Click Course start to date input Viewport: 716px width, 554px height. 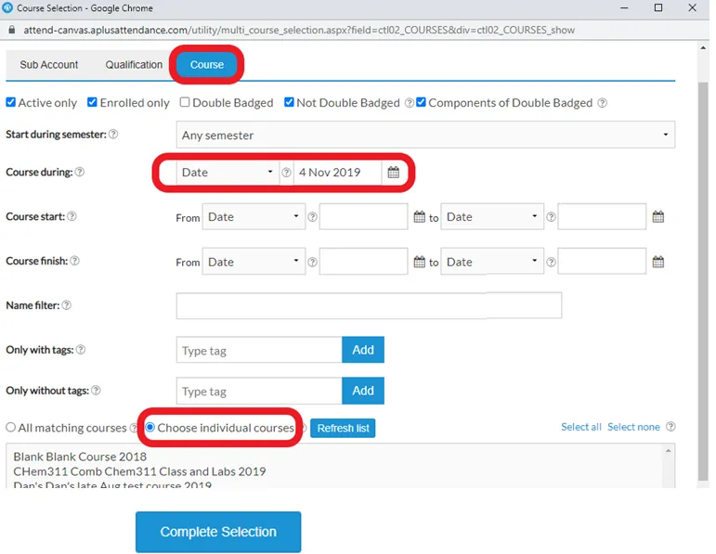[x=602, y=217]
